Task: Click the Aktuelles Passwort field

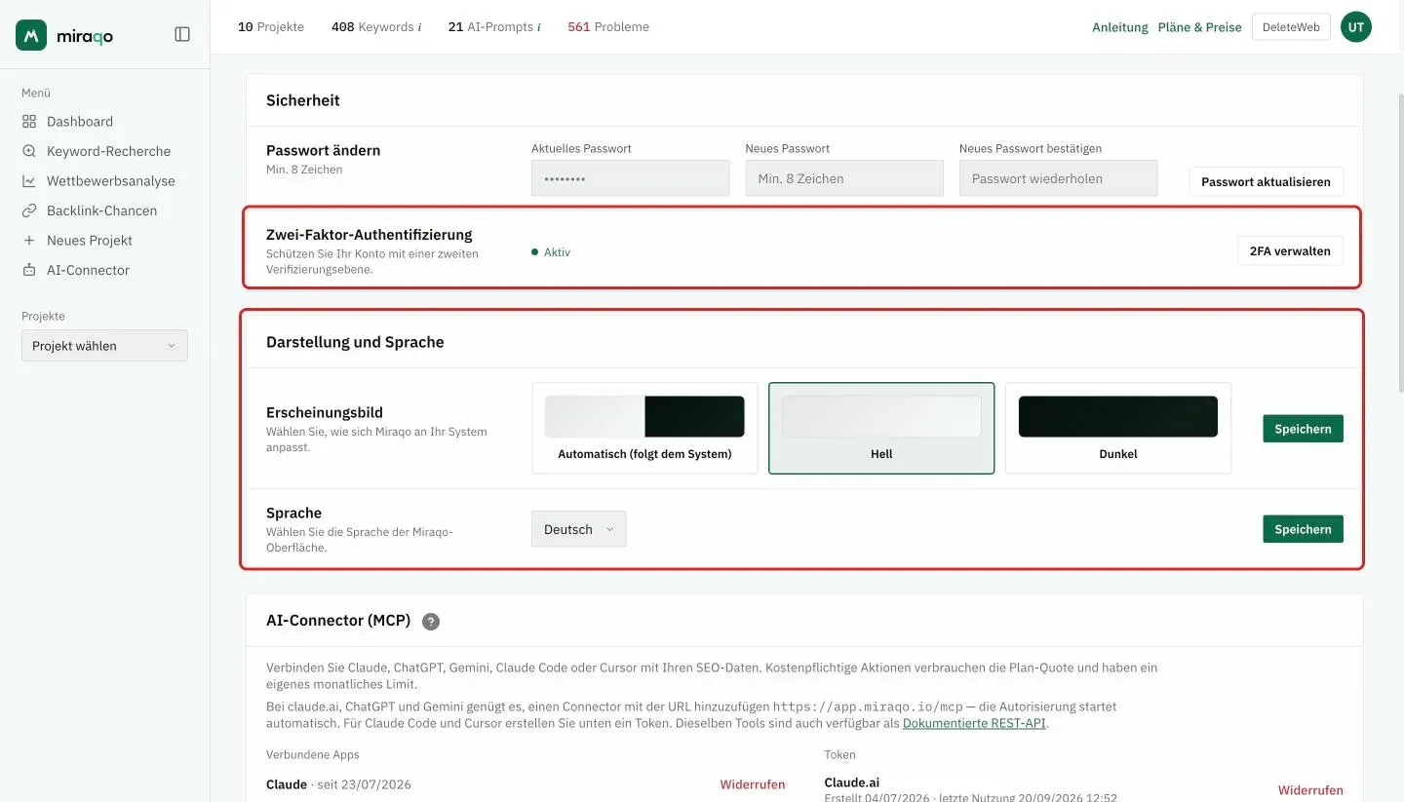Action: [x=631, y=178]
